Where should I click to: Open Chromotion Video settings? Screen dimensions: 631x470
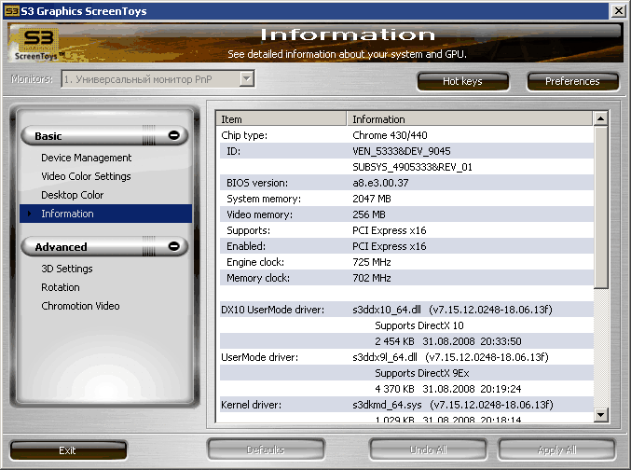[x=80, y=306]
